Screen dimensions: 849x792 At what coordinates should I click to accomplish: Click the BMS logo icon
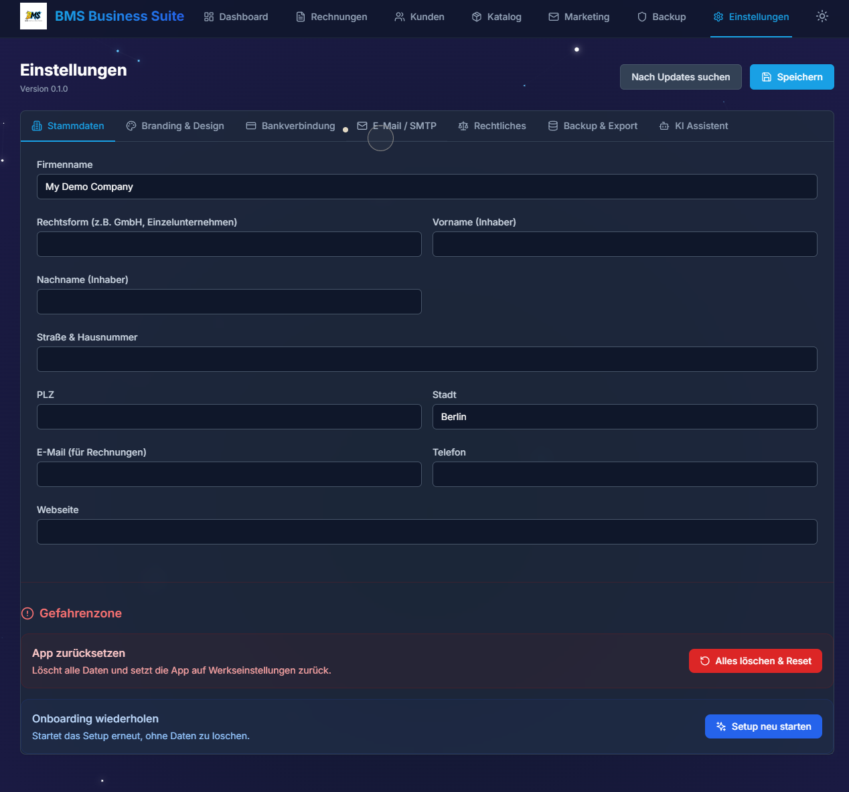tap(33, 16)
